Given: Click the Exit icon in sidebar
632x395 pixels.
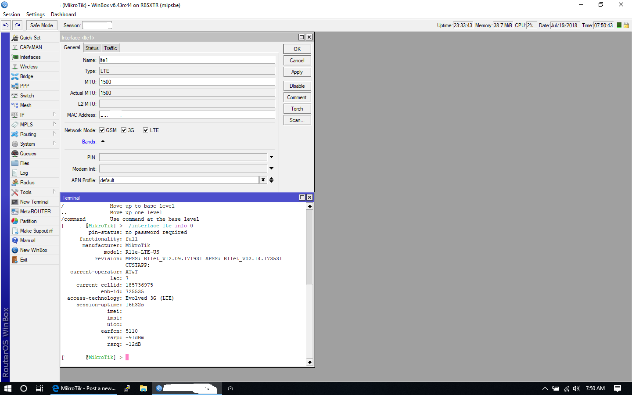Looking at the screenshot, I should (x=15, y=260).
